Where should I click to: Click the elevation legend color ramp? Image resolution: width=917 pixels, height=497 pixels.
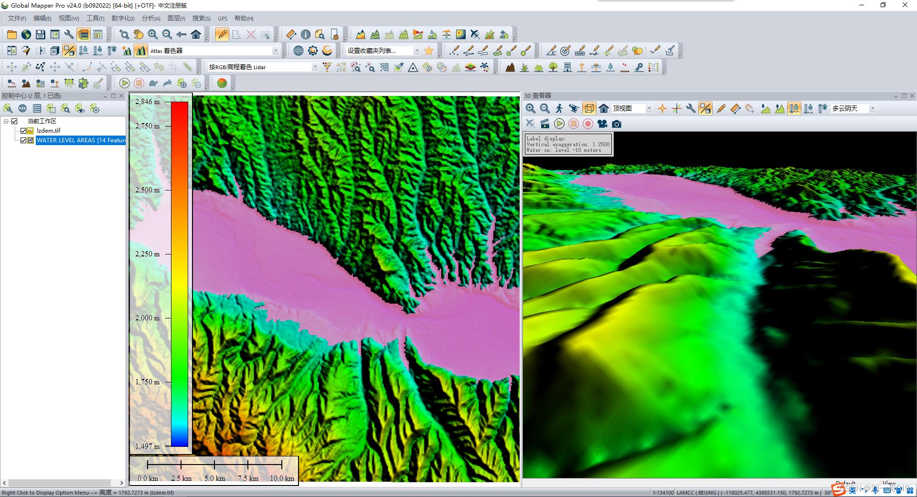point(180,274)
